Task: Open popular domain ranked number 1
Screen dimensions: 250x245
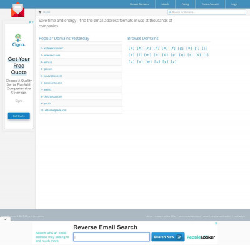Action: (x=52, y=48)
